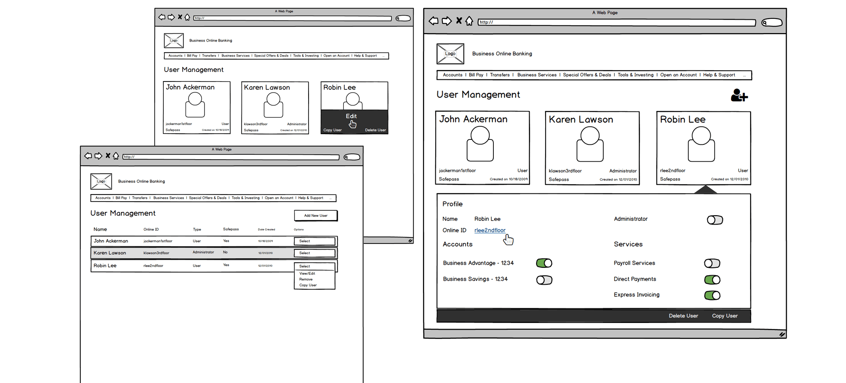Click home icon in the top-left browser window

[x=187, y=17]
